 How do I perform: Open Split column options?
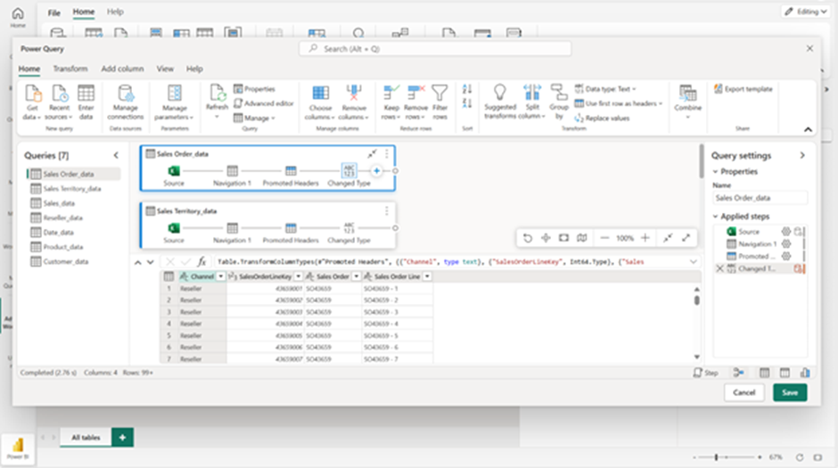click(531, 102)
